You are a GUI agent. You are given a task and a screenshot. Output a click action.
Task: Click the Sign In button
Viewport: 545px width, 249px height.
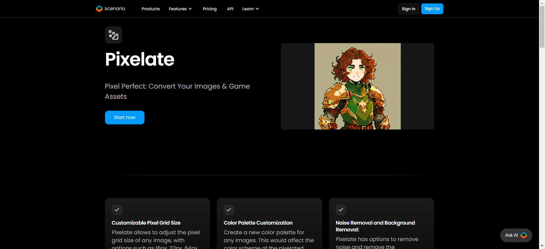pyautogui.click(x=408, y=9)
